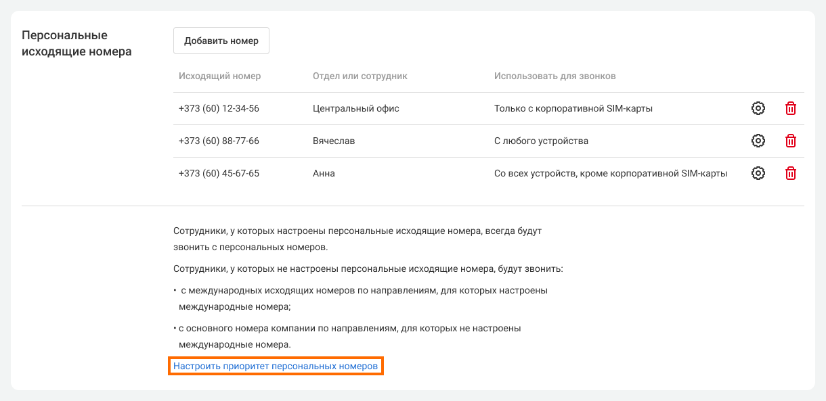Click "Со всех устройств, кроме корпоративной SIM-карты"
The width and height of the screenshot is (826, 401).
click(611, 173)
